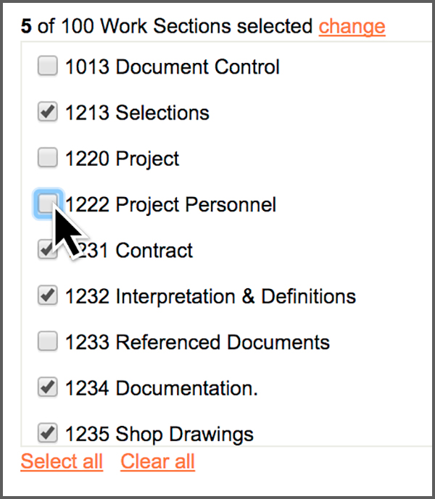
Task: Uncheck the 1213 Selections checkbox
Action: tap(47, 112)
